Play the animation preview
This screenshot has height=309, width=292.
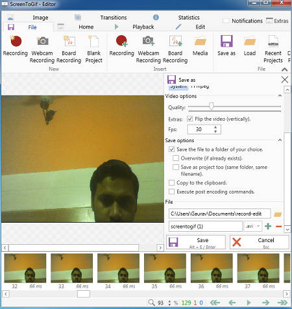(x=249, y=303)
